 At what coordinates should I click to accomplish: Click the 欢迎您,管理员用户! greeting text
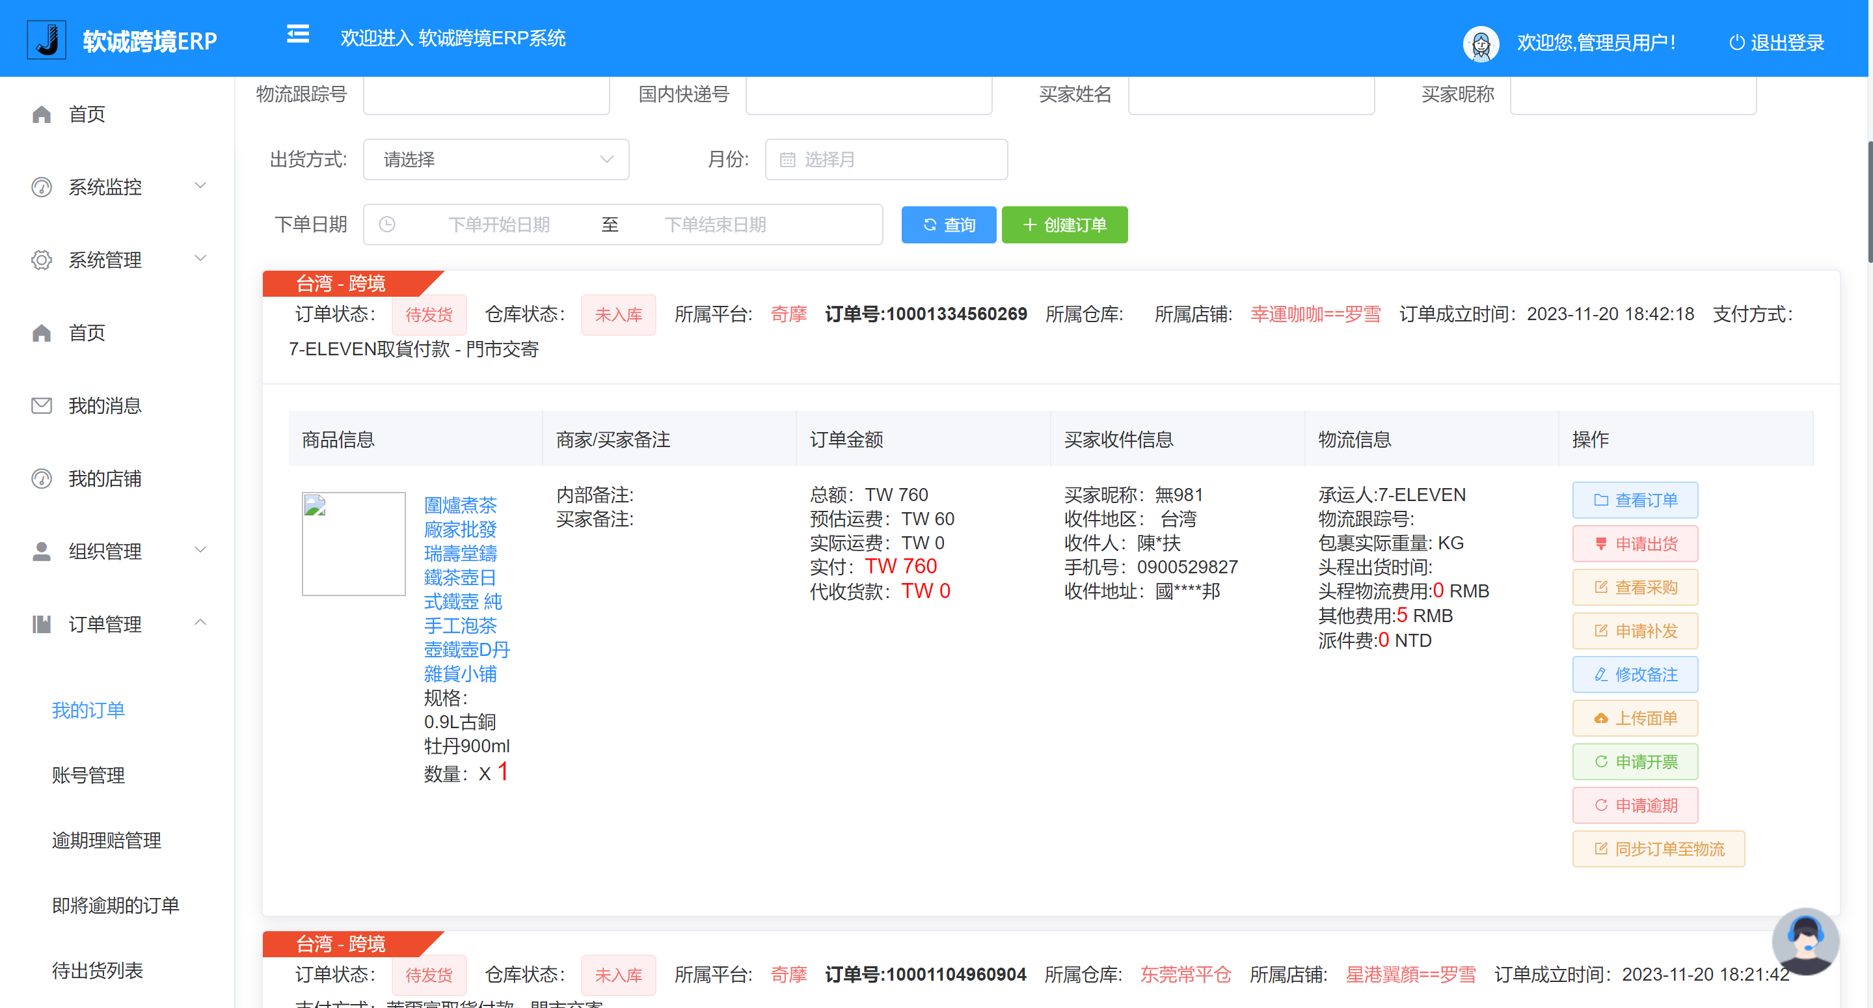pyautogui.click(x=1596, y=43)
